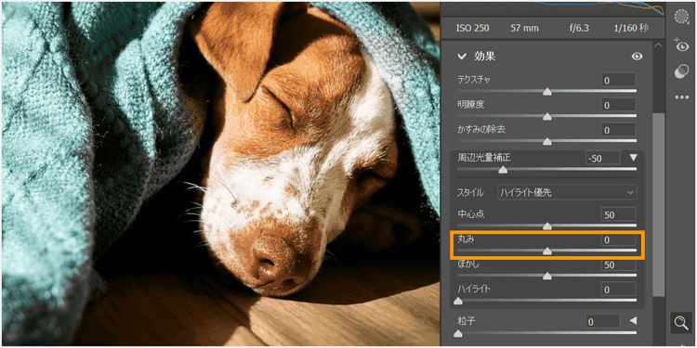
Task: Click the 周辺光量補正 value field showing -50
Action: point(603,158)
